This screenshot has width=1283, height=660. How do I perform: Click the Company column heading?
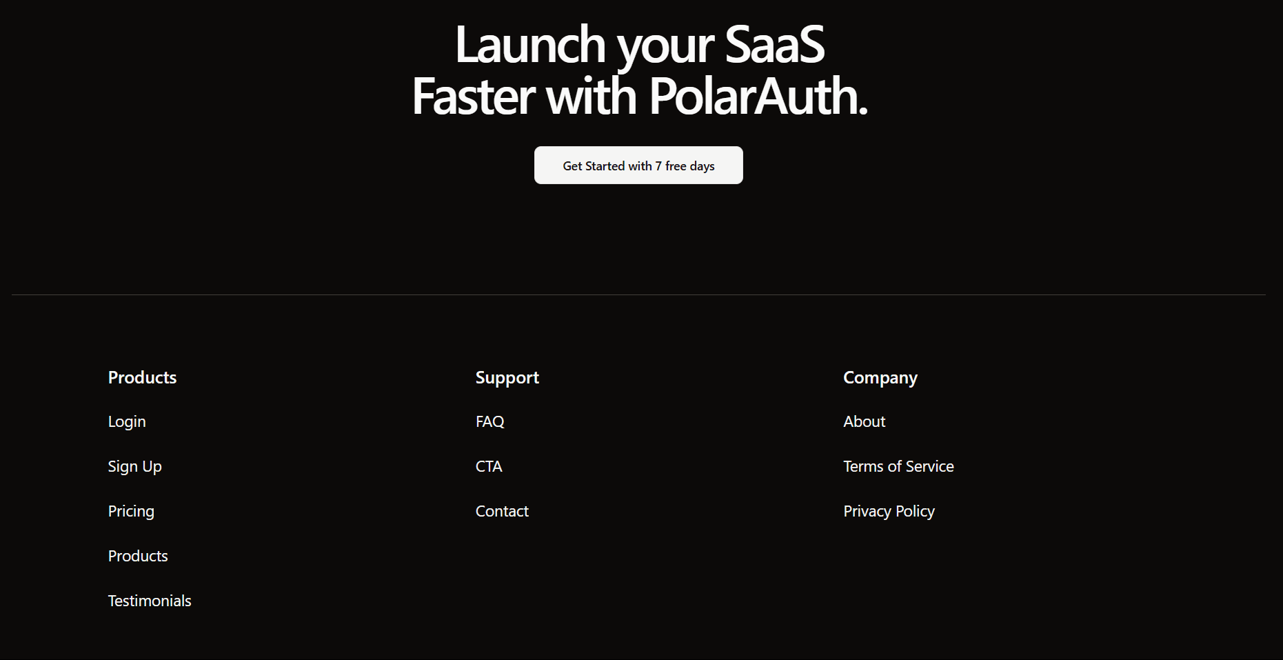[x=880, y=377]
